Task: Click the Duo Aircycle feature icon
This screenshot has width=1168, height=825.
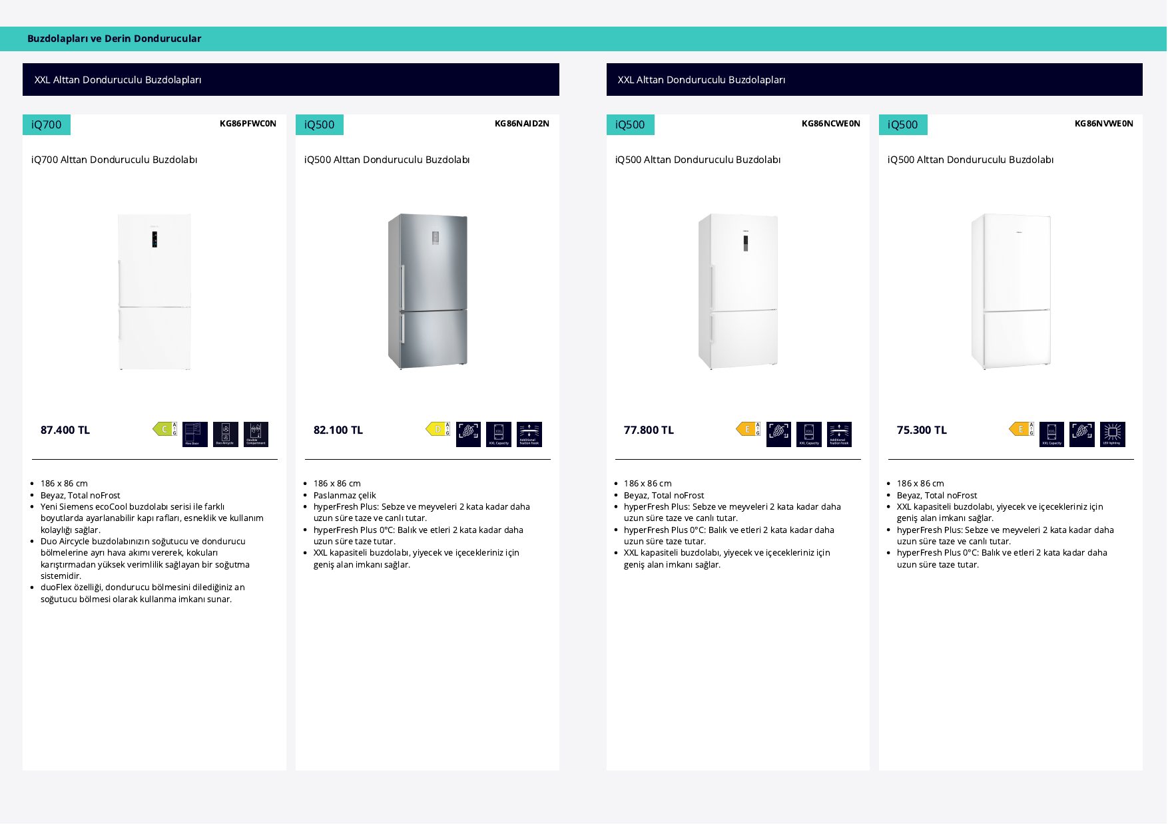Action: pyautogui.click(x=226, y=434)
